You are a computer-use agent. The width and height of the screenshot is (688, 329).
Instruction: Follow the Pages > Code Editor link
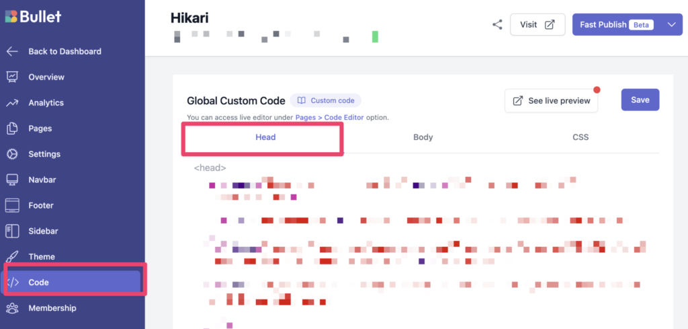[x=329, y=118]
